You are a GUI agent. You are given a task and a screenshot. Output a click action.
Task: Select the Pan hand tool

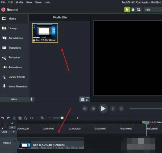pos(133,10)
